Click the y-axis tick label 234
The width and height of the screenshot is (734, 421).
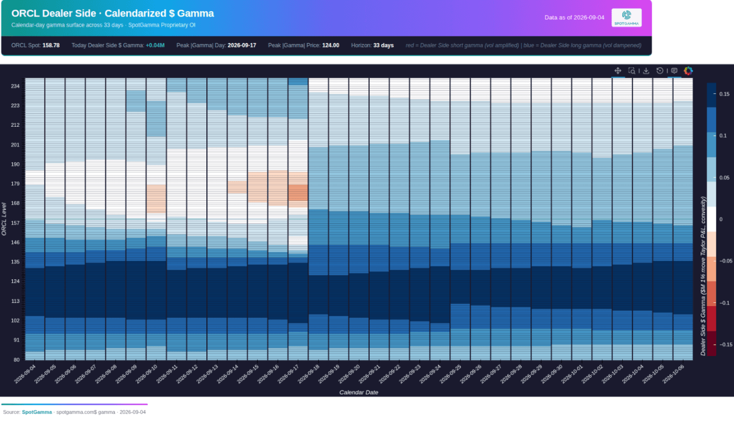pyautogui.click(x=15, y=86)
